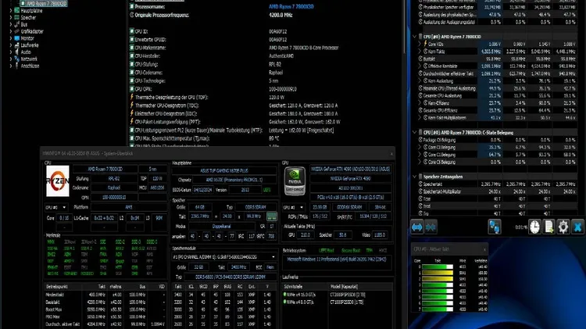Expand the Bus tree node arrow

[x=9, y=24]
